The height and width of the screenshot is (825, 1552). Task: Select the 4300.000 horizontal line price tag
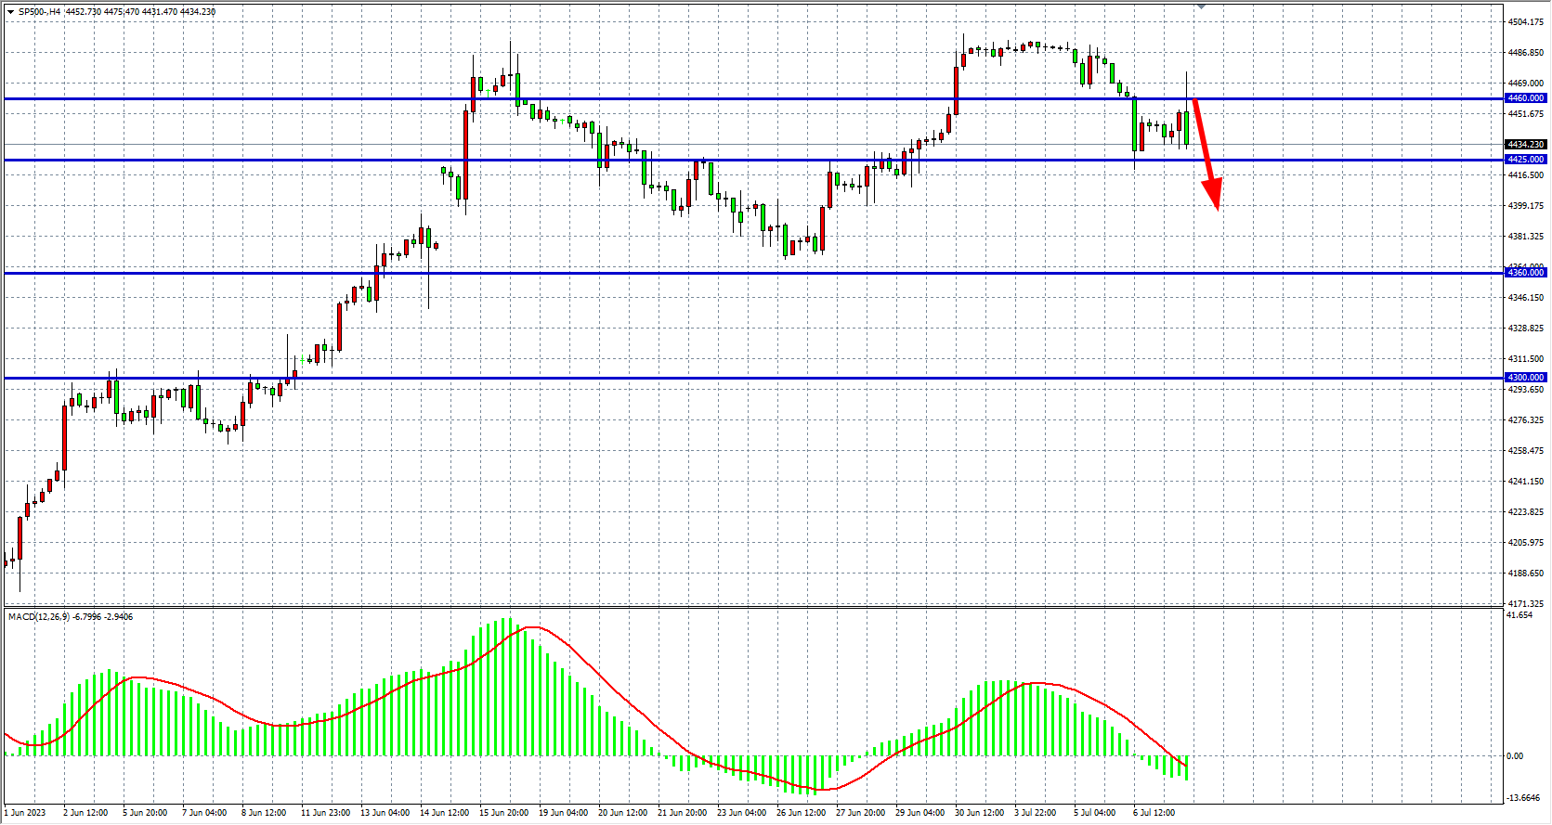(1525, 378)
